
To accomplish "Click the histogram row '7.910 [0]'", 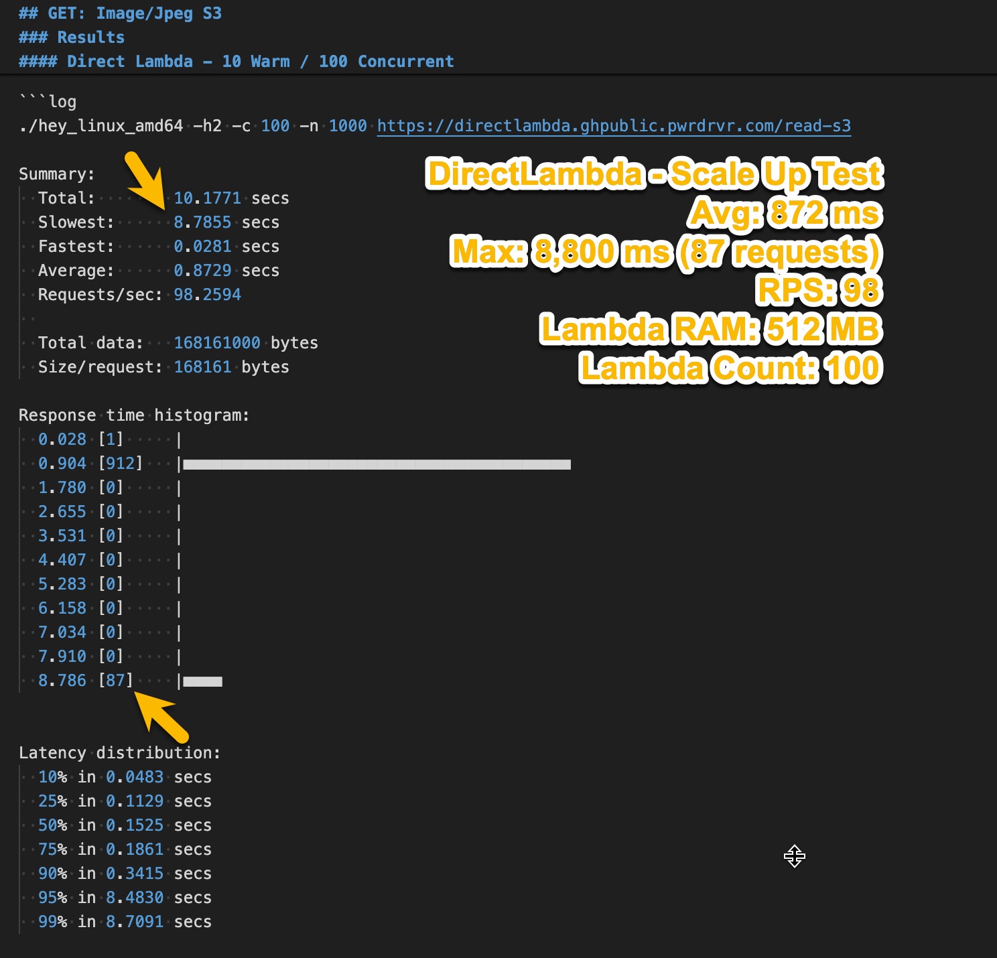I will click(x=110, y=657).
